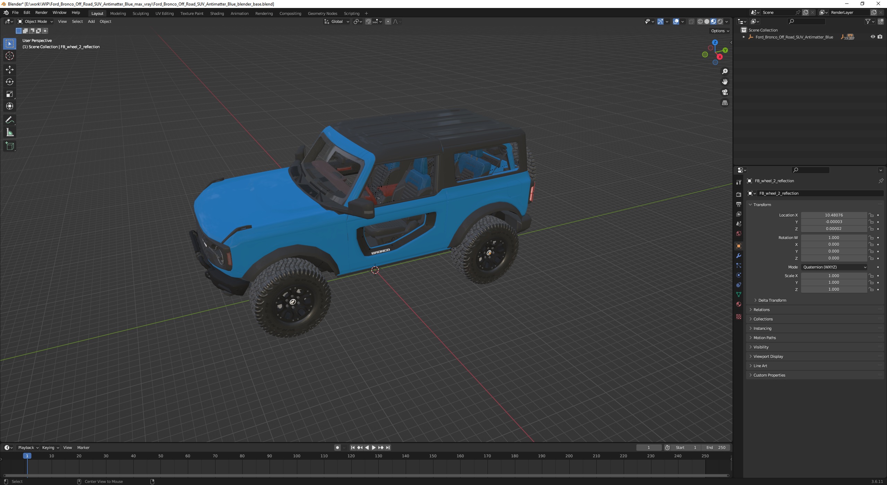Image resolution: width=887 pixels, height=485 pixels.
Task: Open the Keying popover in timeline
Action: click(50, 448)
